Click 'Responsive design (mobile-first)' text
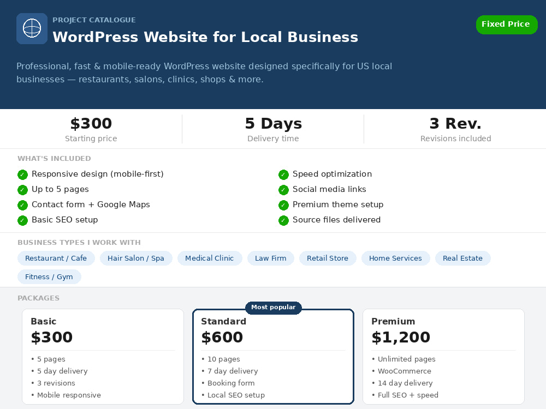 click(x=98, y=175)
